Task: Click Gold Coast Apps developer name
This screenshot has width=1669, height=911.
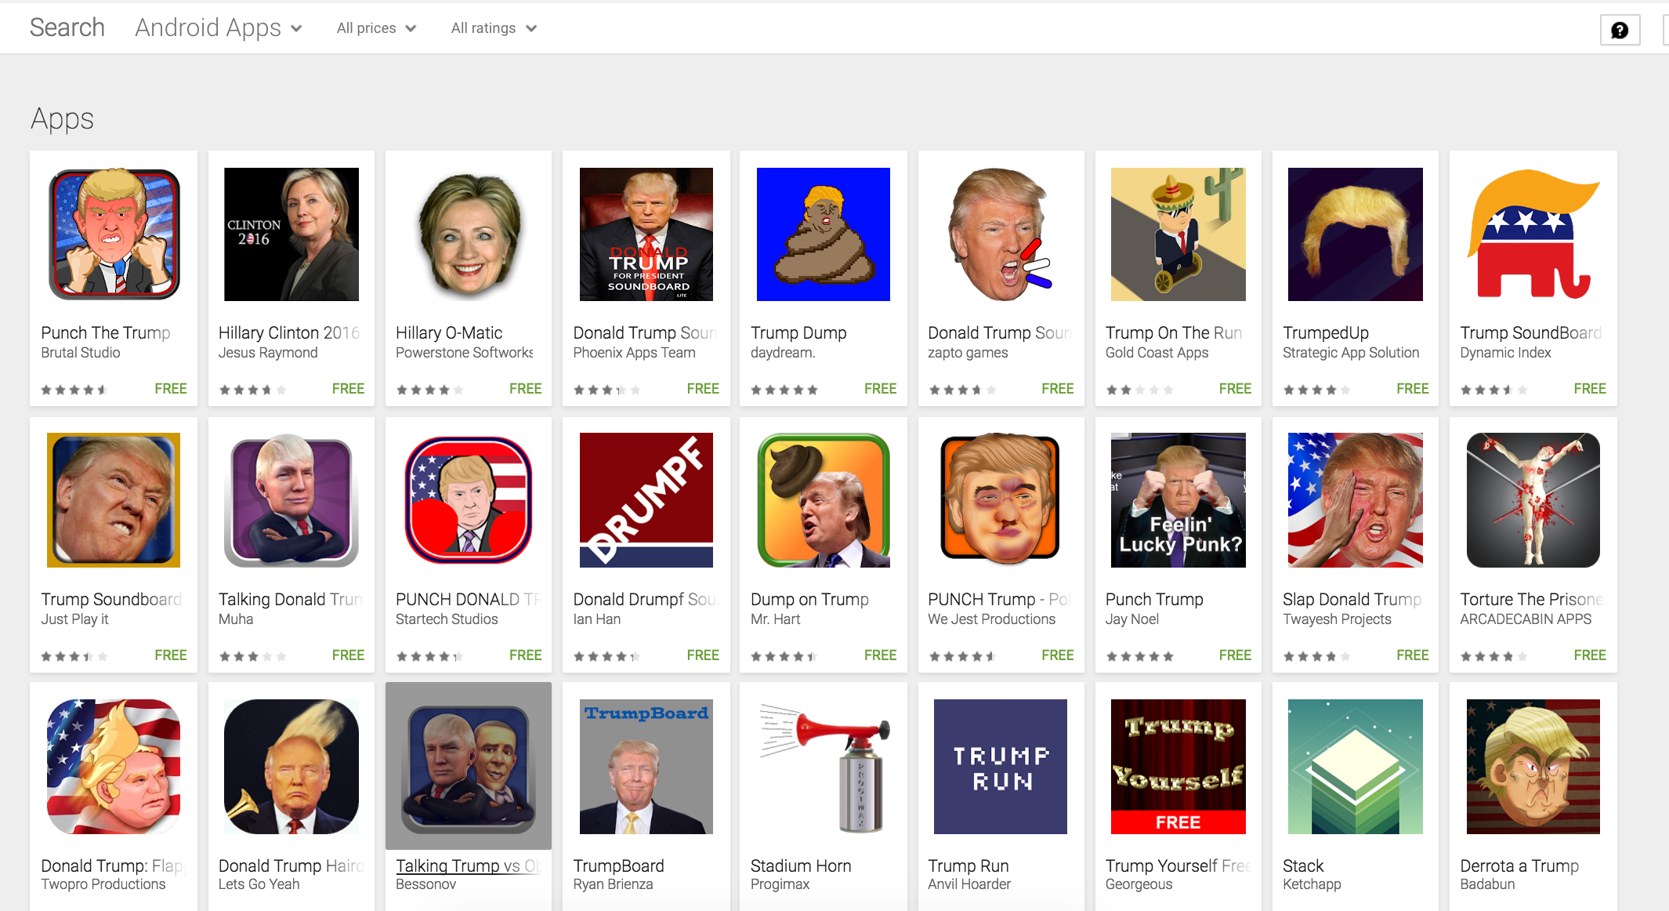Action: coord(1157,353)
